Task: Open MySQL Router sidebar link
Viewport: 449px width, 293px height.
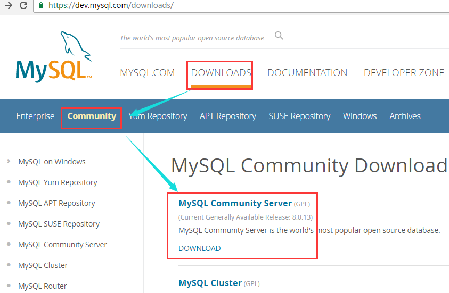Action: coord(43,286)
